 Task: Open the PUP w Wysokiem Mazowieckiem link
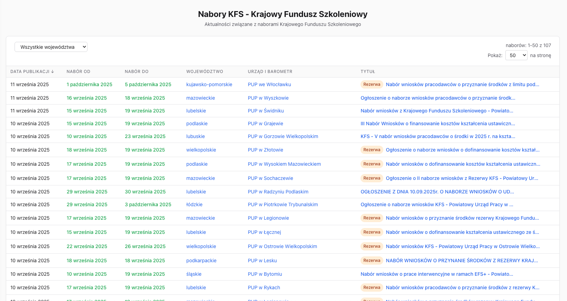[284, 164]
